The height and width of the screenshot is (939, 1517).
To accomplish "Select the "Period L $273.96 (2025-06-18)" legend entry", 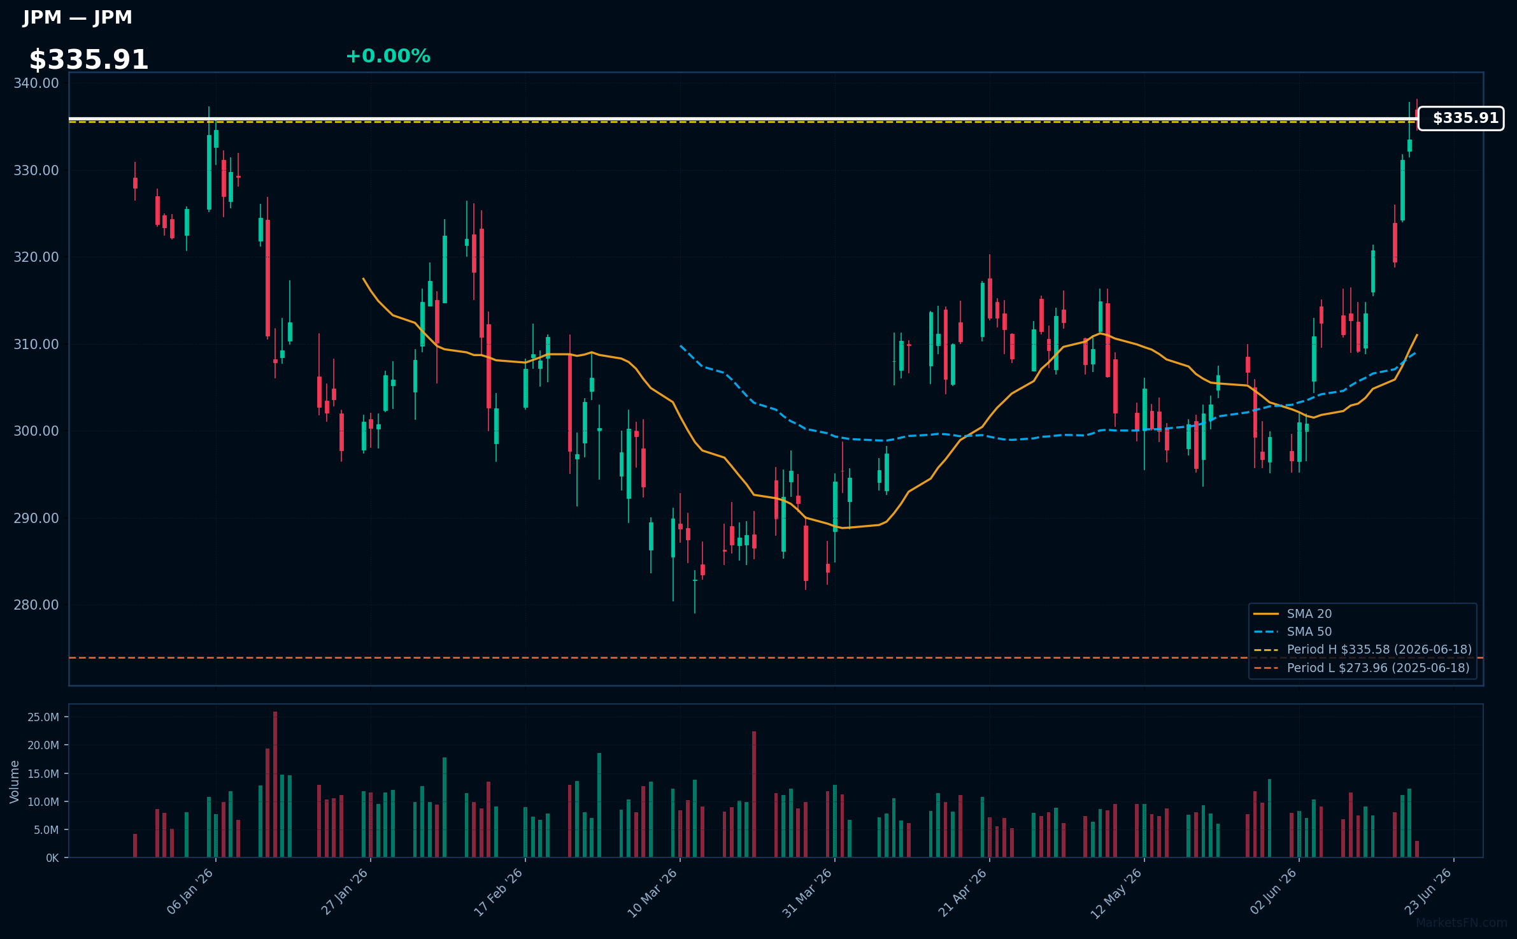I will click(1362, 668).
